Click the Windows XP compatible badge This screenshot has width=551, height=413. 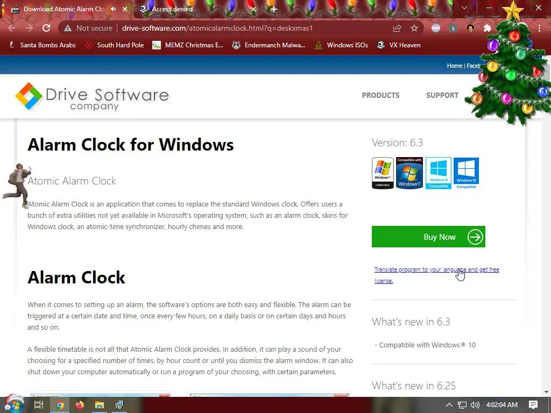383,173
